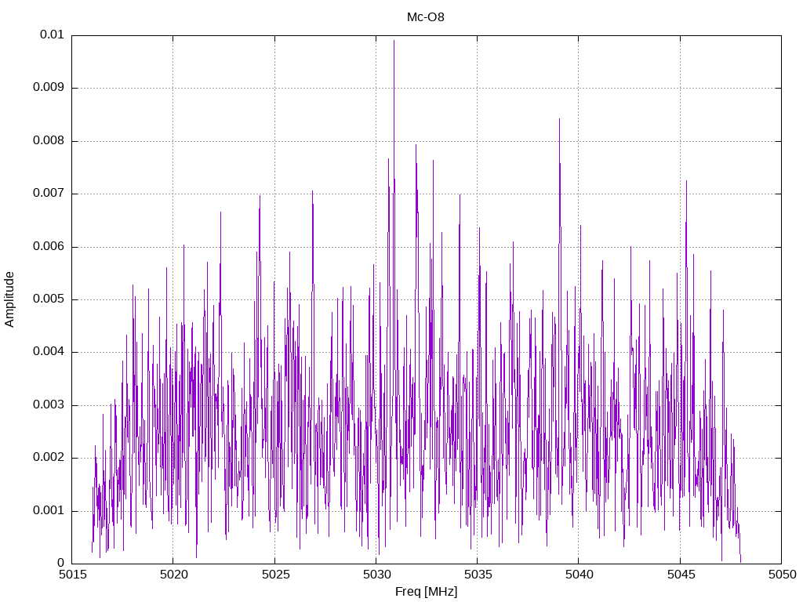Click the y-axis tick label 0.004

49,352
